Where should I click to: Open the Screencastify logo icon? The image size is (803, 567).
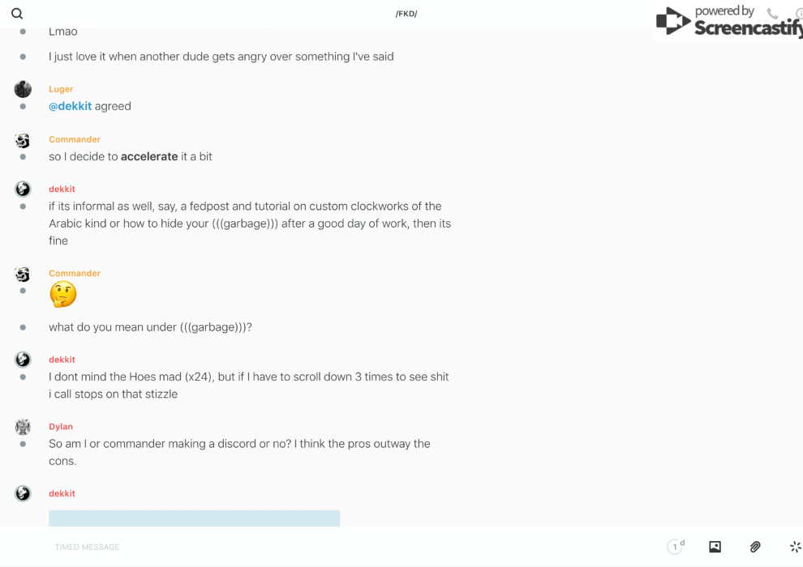(x=673, y=21)
